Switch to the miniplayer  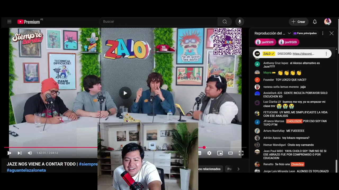[x=220, y=153]
